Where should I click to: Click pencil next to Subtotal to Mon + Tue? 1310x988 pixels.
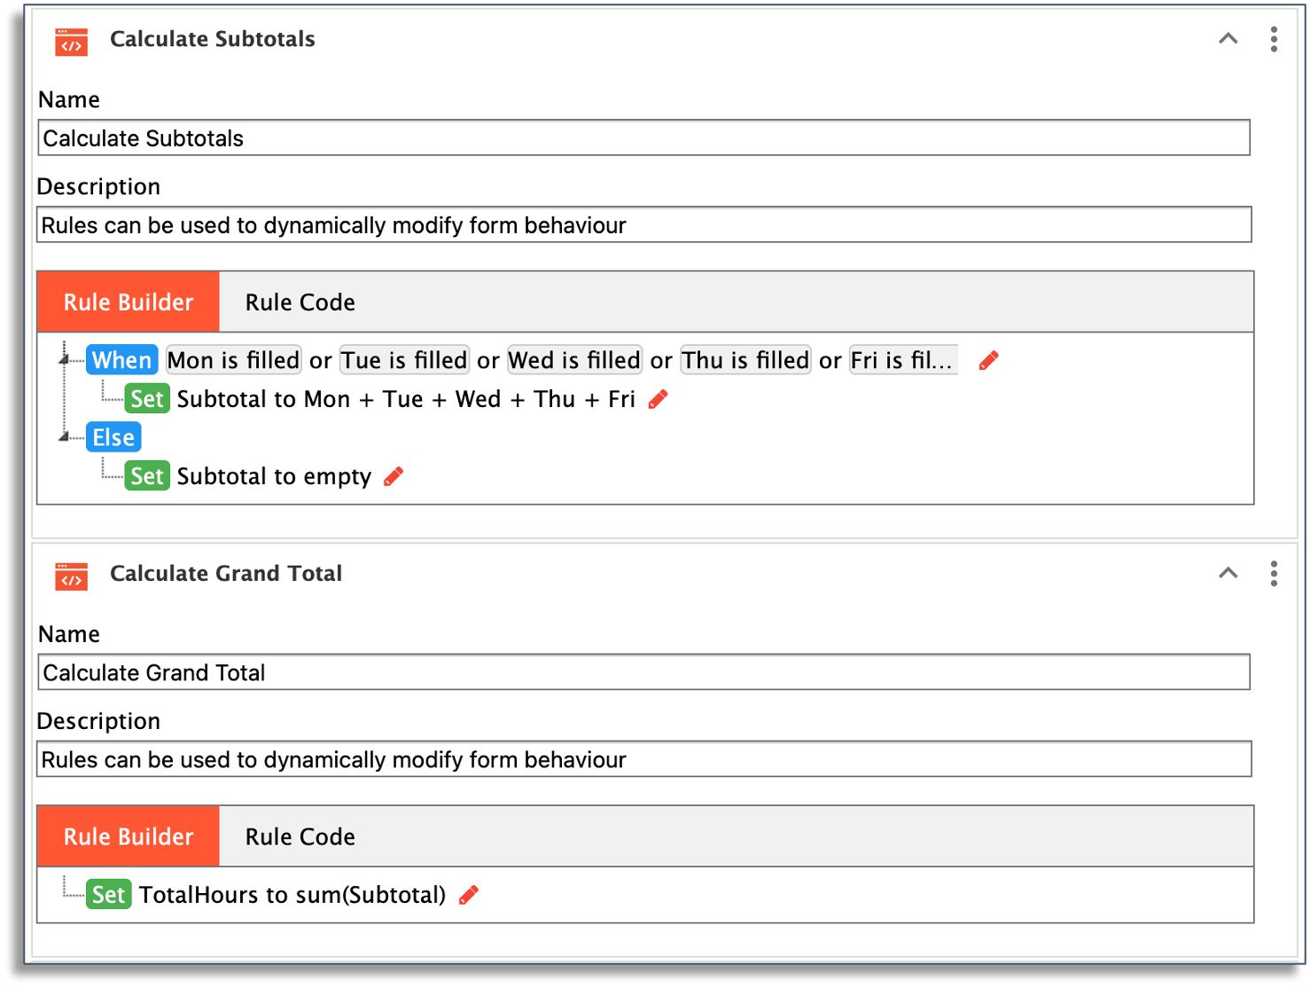pyautogui.click(x=658, y=399)
